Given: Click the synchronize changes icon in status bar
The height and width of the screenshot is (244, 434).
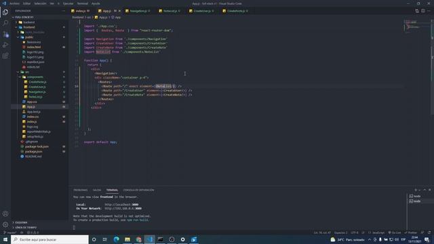Looking at the screenshot, I should [22, 232].
